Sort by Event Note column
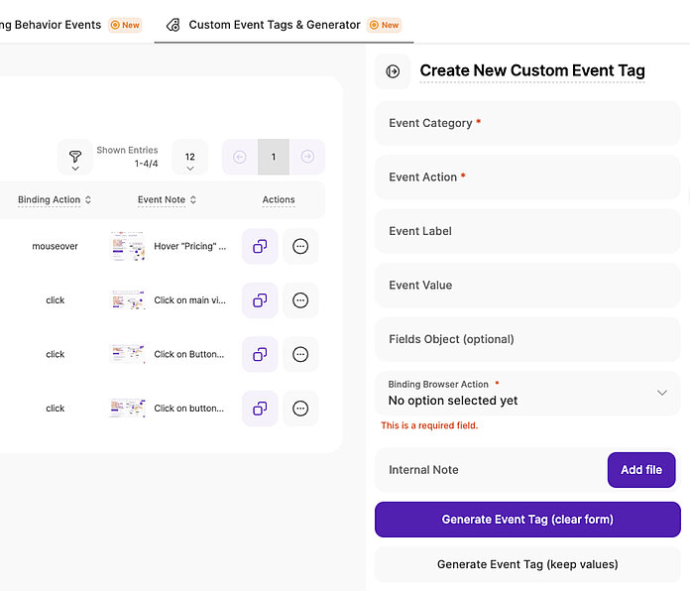 pos(167,200)
